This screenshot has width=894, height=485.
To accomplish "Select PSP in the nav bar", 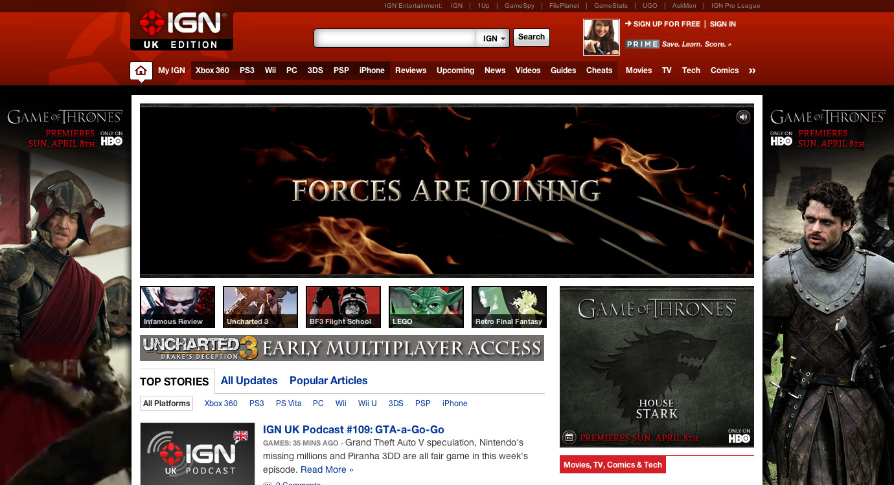I will (x=341, y=70).
